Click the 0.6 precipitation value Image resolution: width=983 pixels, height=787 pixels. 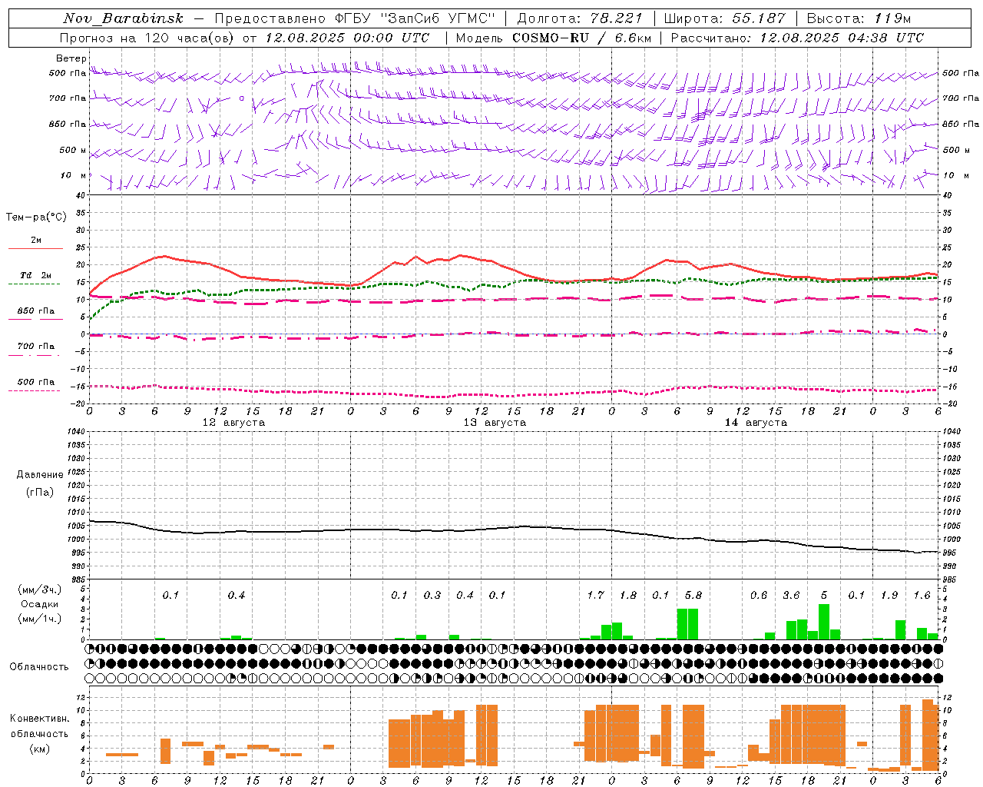click(759, 595)
